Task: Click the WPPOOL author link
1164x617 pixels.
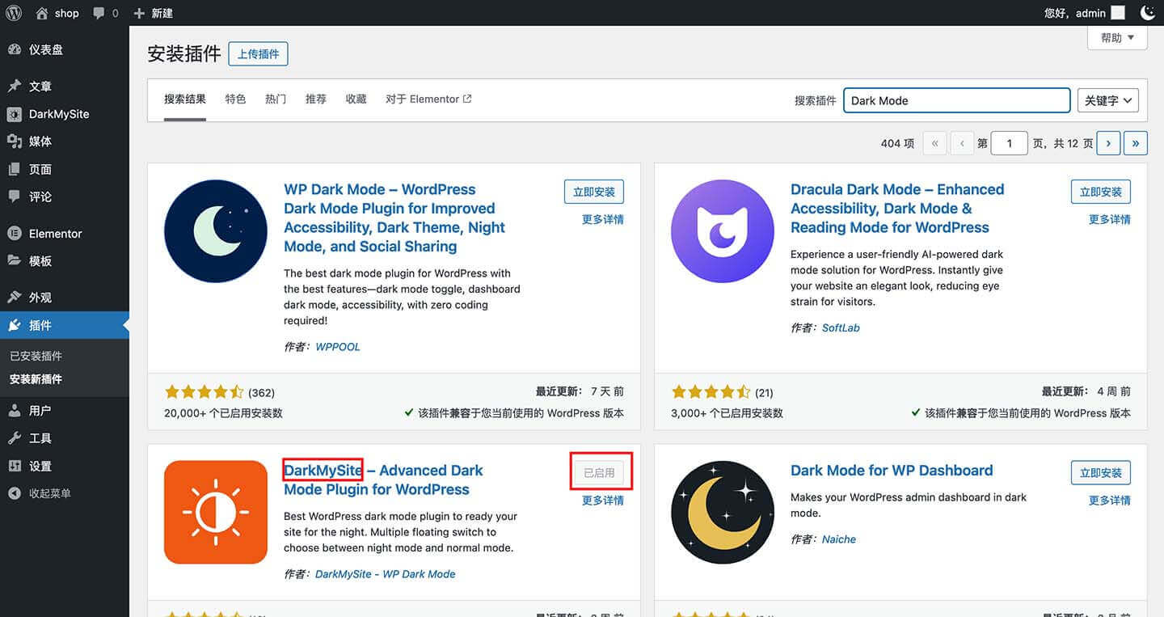Action: (x=338, y=347)
